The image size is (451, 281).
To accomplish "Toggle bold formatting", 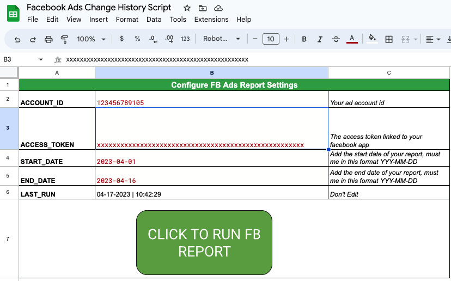I will point(304,39).
